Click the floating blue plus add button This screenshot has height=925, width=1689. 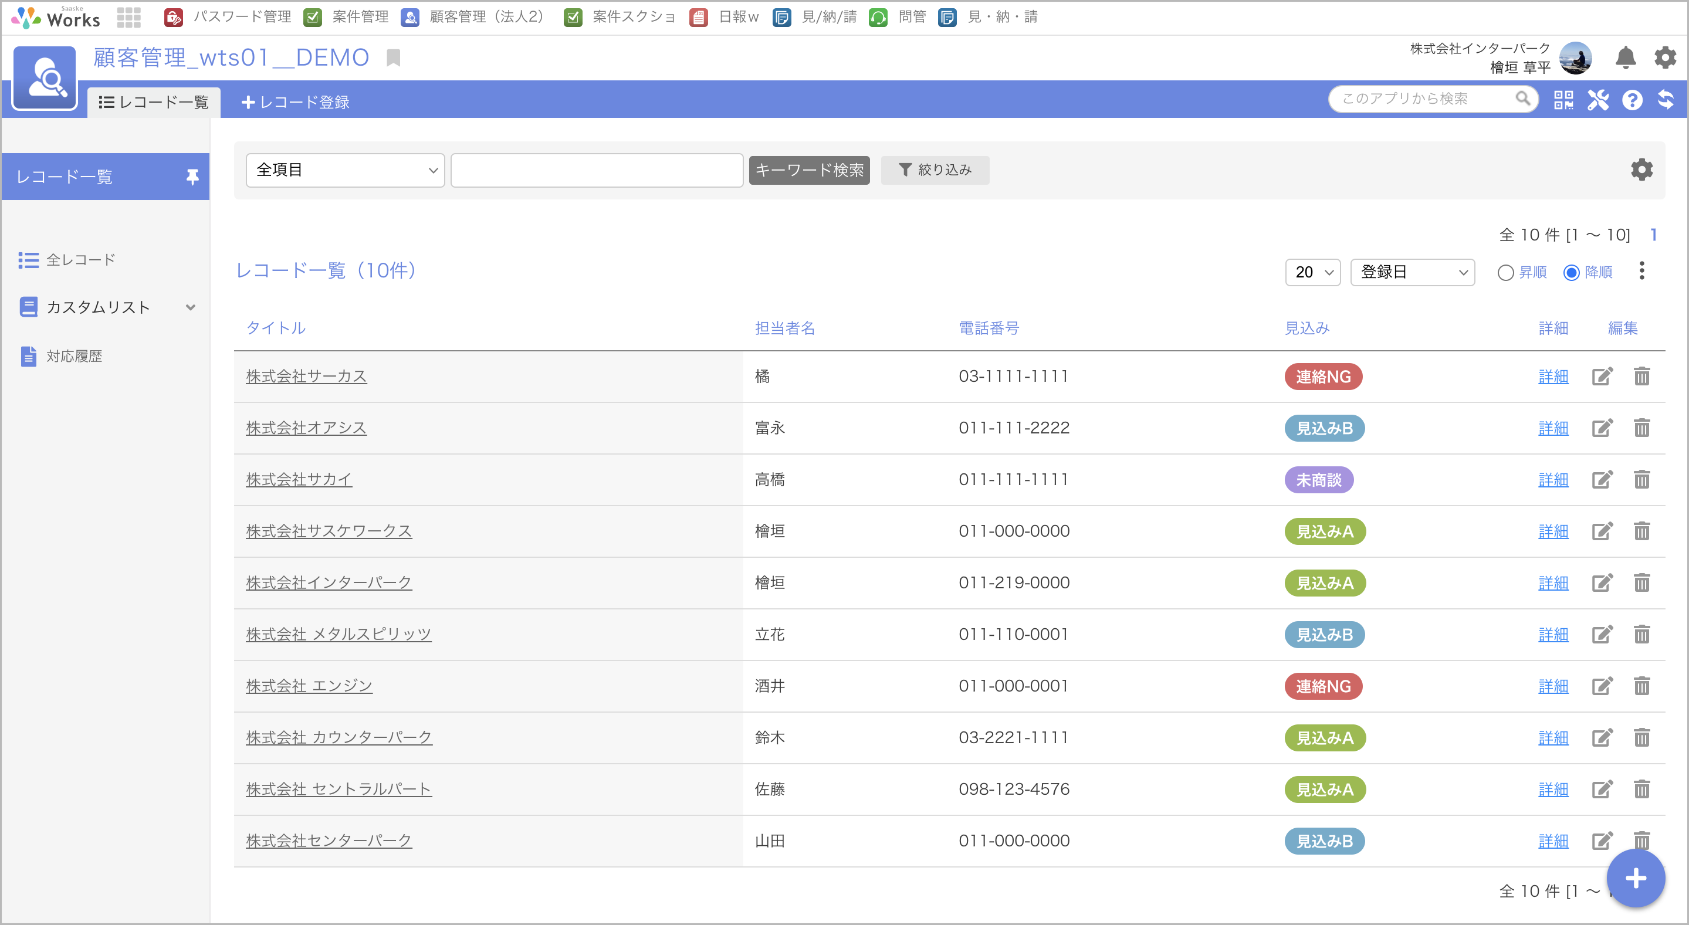point(1635,879)
